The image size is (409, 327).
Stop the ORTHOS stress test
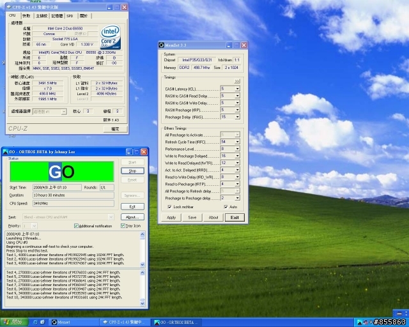pyautogui.click(x=132, y=171)
